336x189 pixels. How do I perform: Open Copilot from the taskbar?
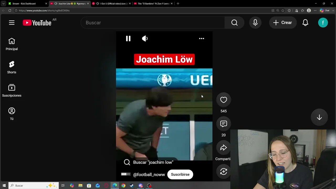[x=72, y=186]
